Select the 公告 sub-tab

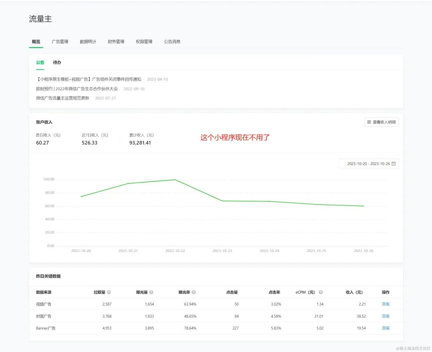40,62
